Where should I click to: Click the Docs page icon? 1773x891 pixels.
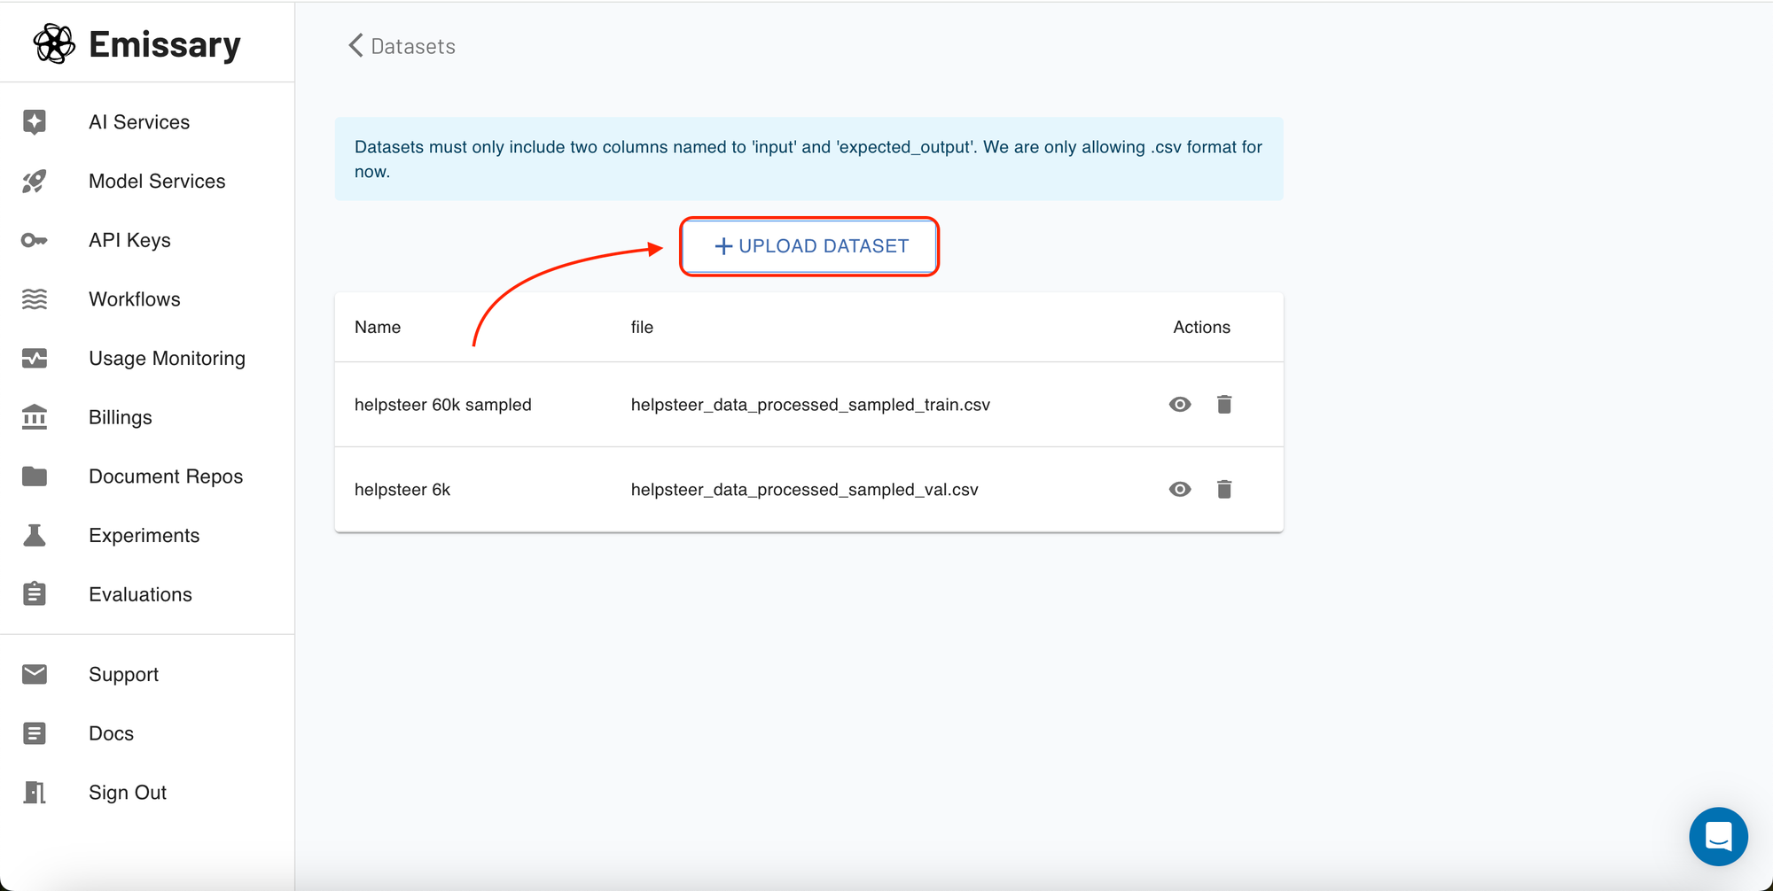pyautogui.click(x=35, y=733)
